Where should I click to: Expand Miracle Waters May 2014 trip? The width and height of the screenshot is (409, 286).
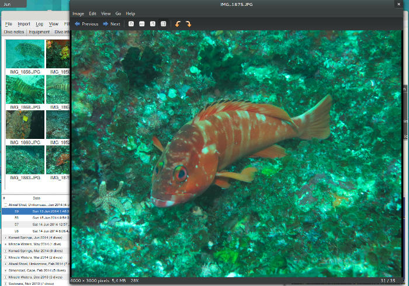pos(5,244)
